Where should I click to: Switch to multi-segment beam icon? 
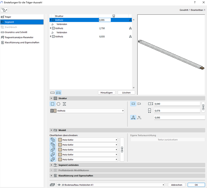[58, 93]
